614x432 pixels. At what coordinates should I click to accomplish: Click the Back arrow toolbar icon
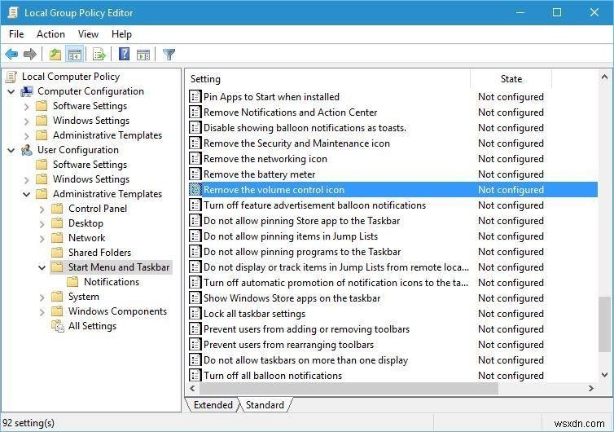coord(11,54)
